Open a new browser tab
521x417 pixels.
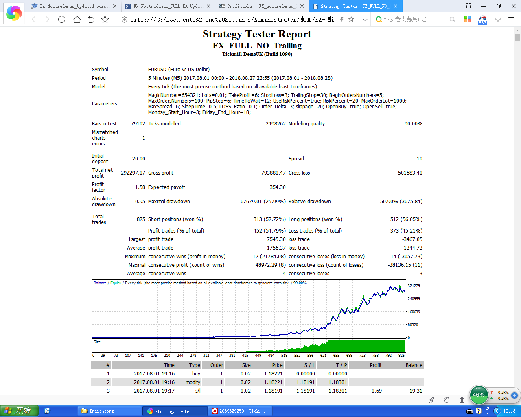[x=409, y=6]
